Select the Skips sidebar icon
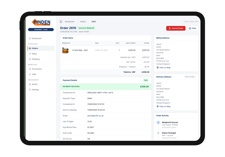The width and height of the screenshot is (225, 157). 30,54
